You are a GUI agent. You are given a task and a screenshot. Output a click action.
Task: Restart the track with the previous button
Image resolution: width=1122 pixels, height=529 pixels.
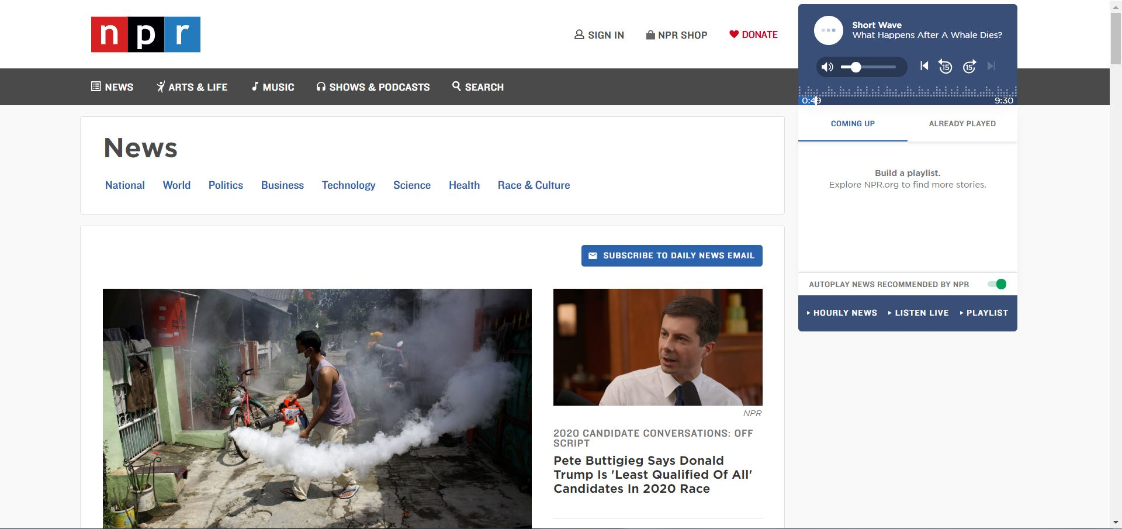click(924, 66)
